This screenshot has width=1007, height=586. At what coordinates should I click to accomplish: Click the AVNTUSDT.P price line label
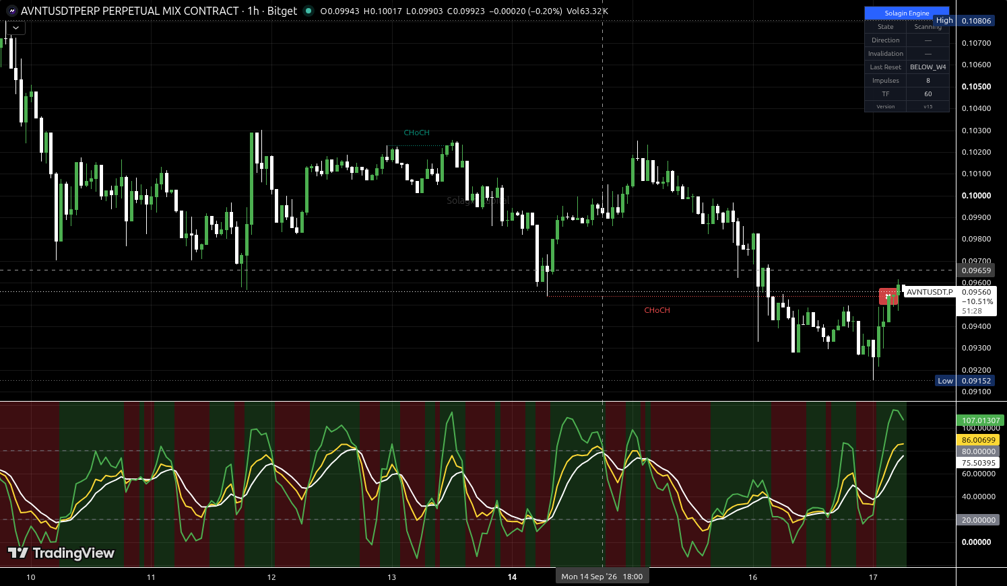point(930,292)
